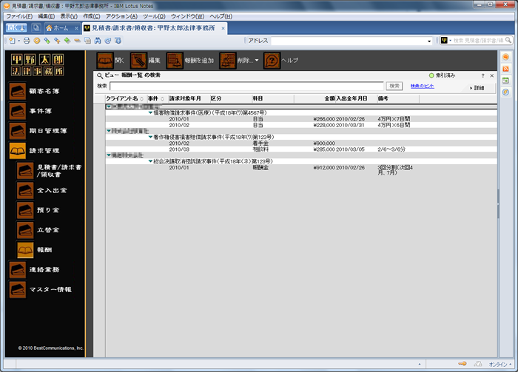Click the Sametime chat icon in the right panel
This screenshot has height=372, width=518.
click(505, 57)
